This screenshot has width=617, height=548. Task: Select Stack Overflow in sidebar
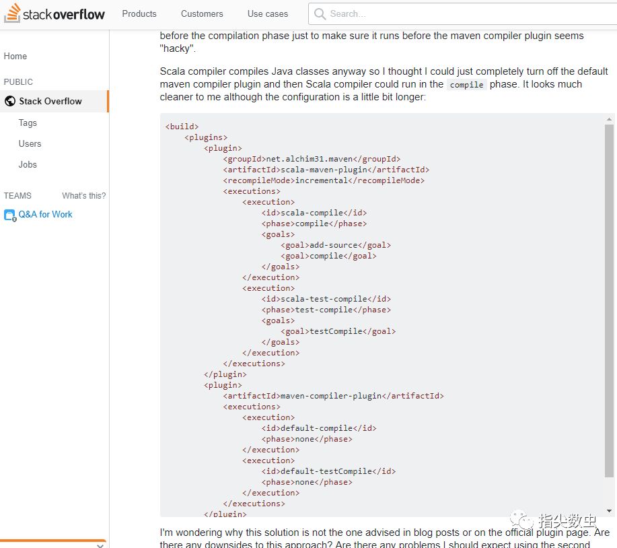point(55,101)
